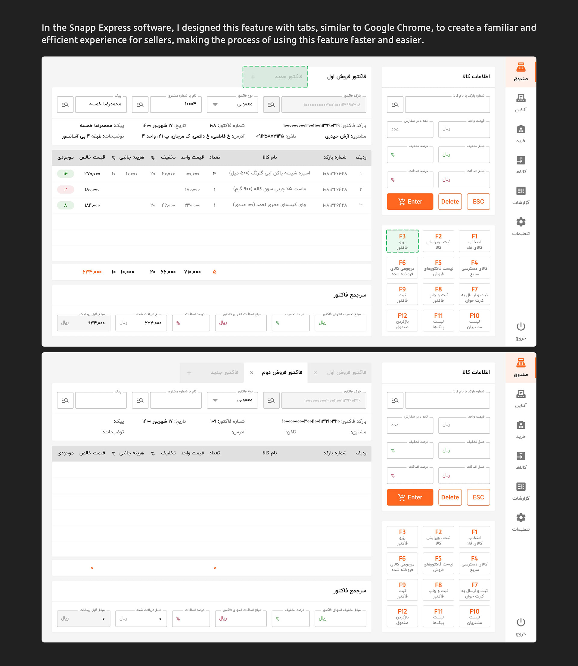Close the 'فاکتور فروش دوم' tab
The width and height of the screenshot is (578, 666).
251,373
